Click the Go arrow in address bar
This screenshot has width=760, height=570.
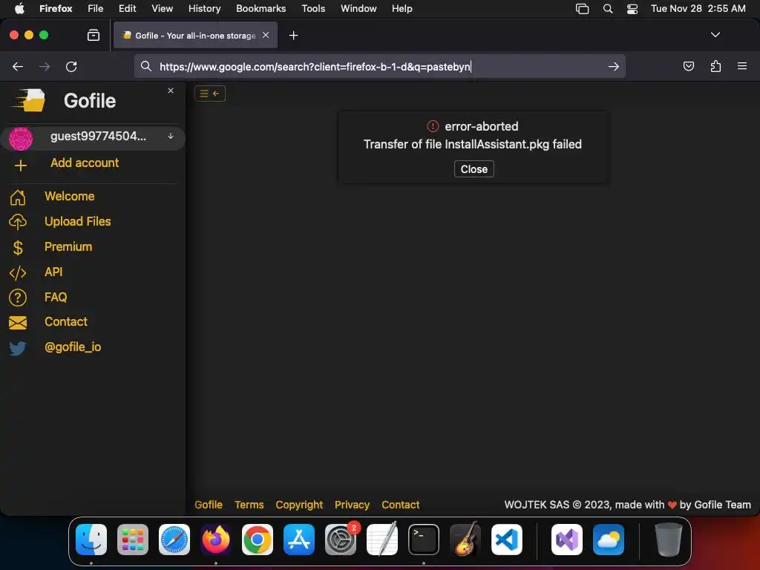pyautogui.click(x=614, y=66)
